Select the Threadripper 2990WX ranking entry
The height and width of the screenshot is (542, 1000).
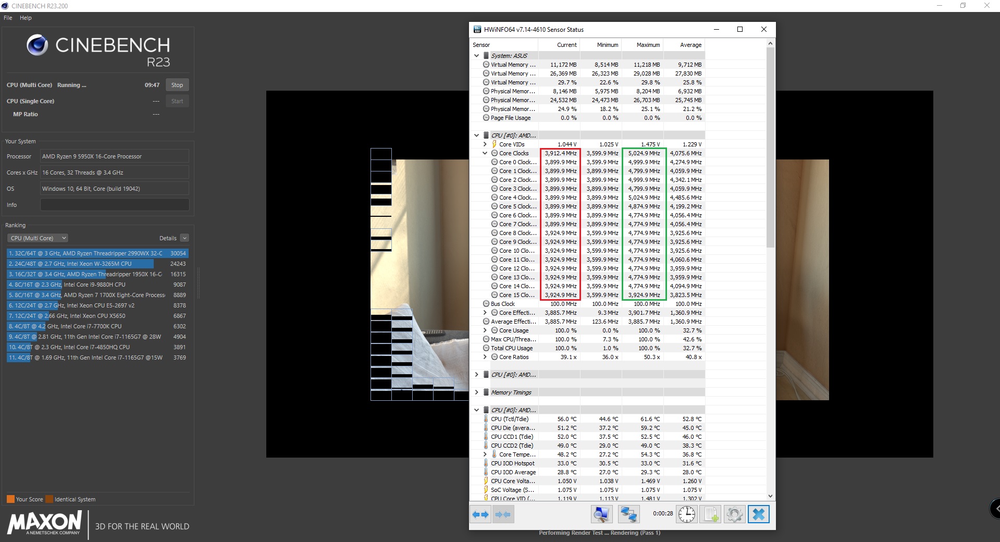point(97,253)
